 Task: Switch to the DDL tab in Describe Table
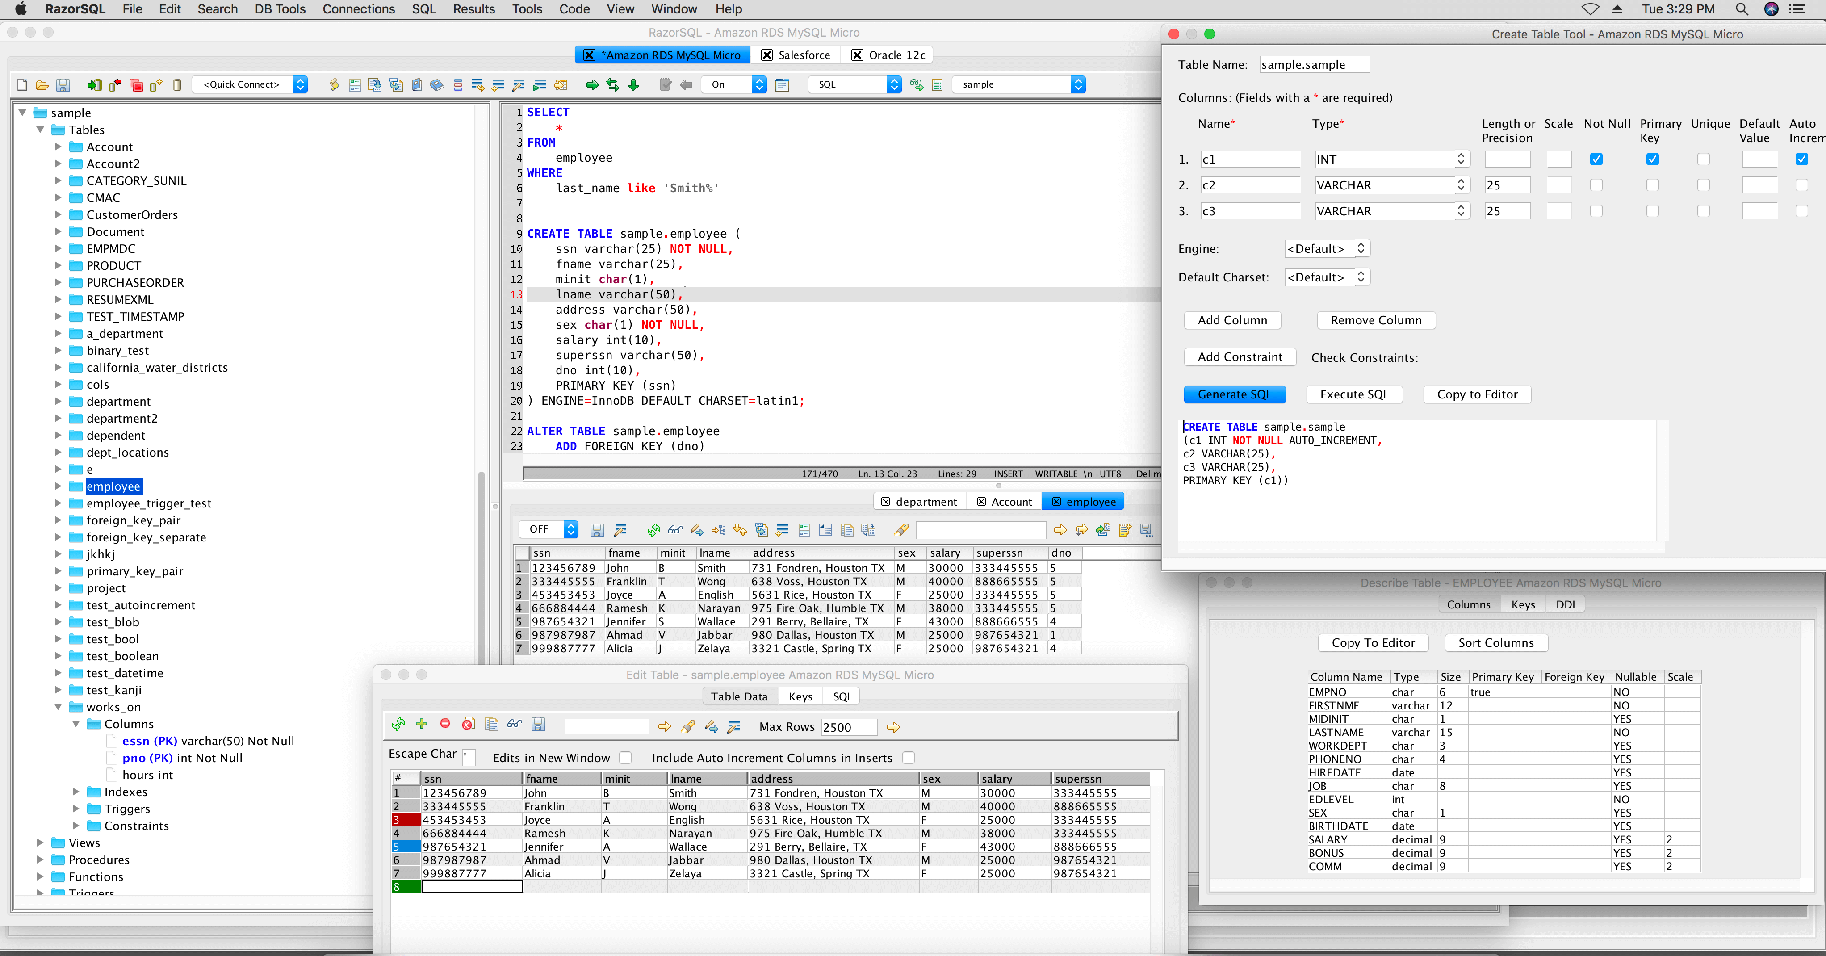(1565, 606)
